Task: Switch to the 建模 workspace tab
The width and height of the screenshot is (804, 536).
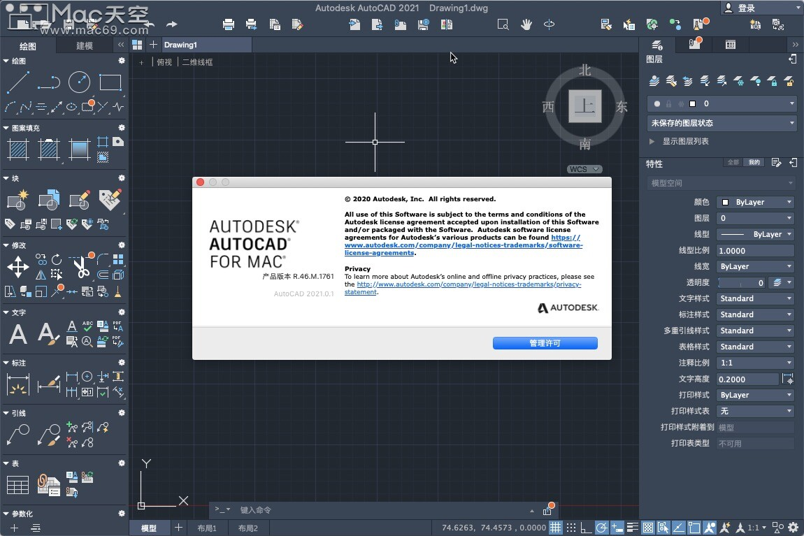Action: pyautogui.click(x=85, y=45)
